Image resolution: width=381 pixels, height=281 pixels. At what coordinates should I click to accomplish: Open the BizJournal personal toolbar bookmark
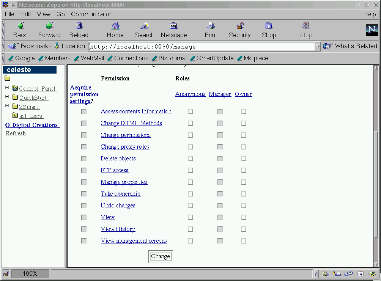[x=169, y=58]
